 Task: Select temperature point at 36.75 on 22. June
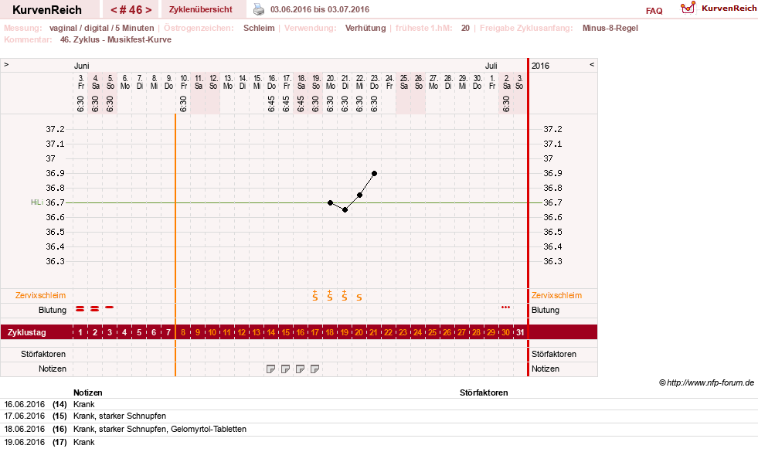359,195
